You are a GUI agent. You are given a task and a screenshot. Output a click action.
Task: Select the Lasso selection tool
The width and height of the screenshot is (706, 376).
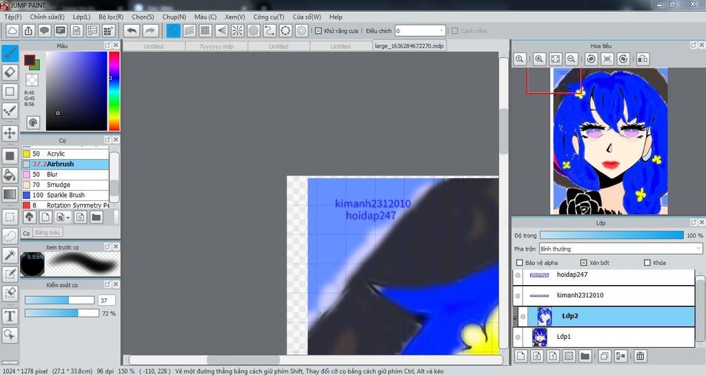(10, 236)
